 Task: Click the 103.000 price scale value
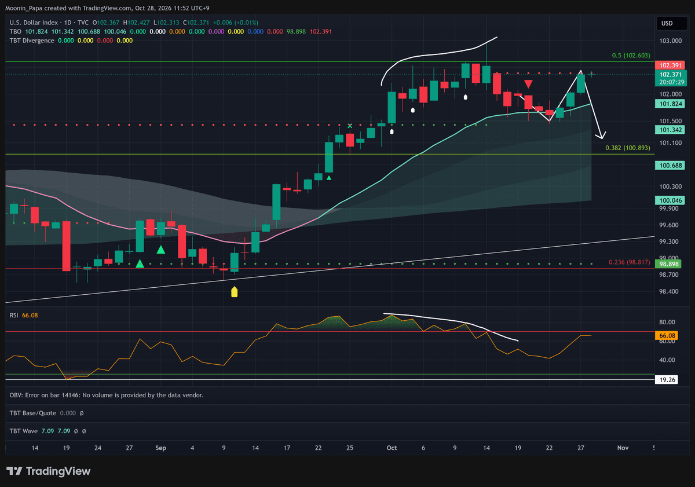click(671, 41)
